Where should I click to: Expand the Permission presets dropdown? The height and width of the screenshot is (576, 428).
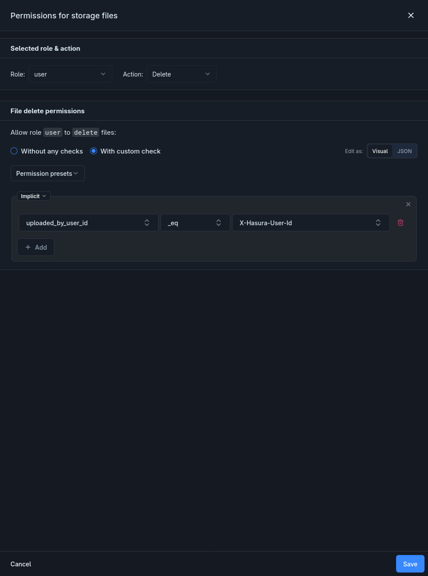pyautogui.click(x=48, y=173)
